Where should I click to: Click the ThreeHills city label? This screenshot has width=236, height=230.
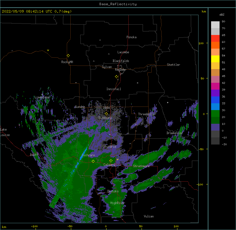coord(146,114)
